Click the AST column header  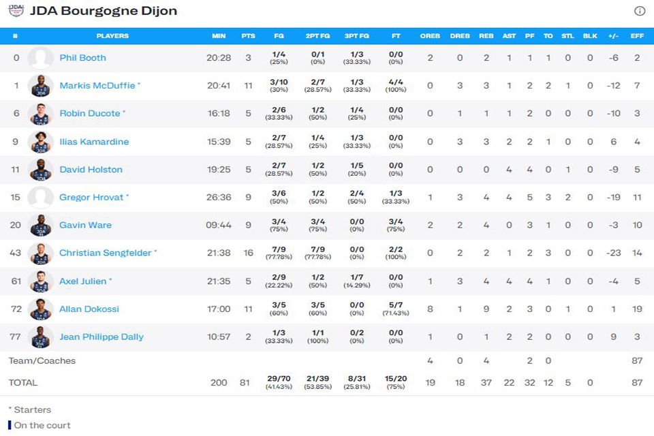[x=509, y=36]
